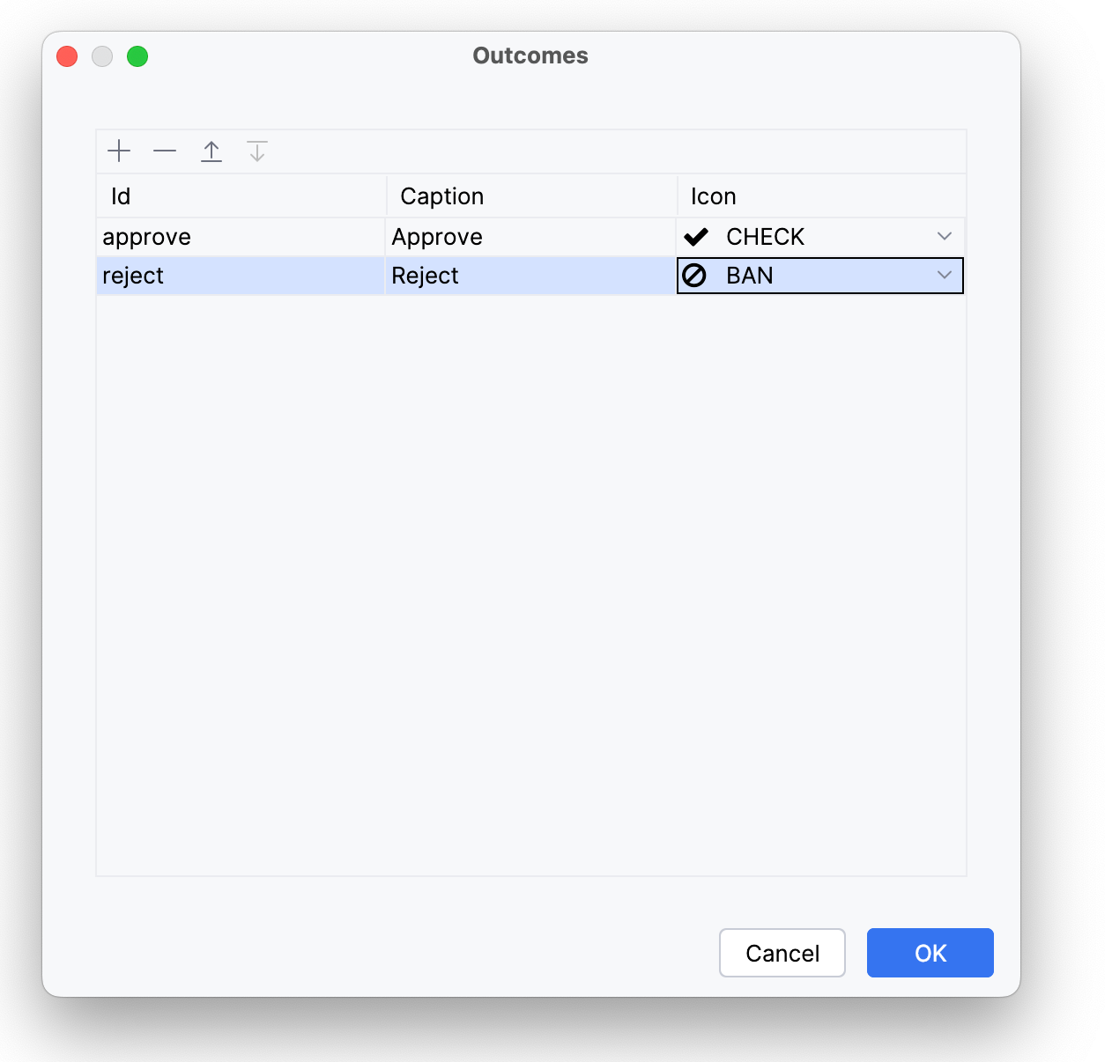Click the move down arrow icon

pos(257,151)
